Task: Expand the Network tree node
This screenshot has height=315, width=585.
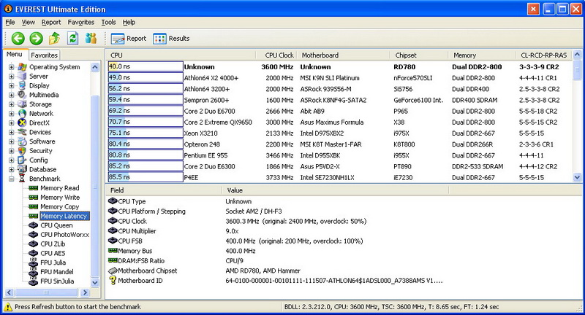Action: click(x=12, y=114)
